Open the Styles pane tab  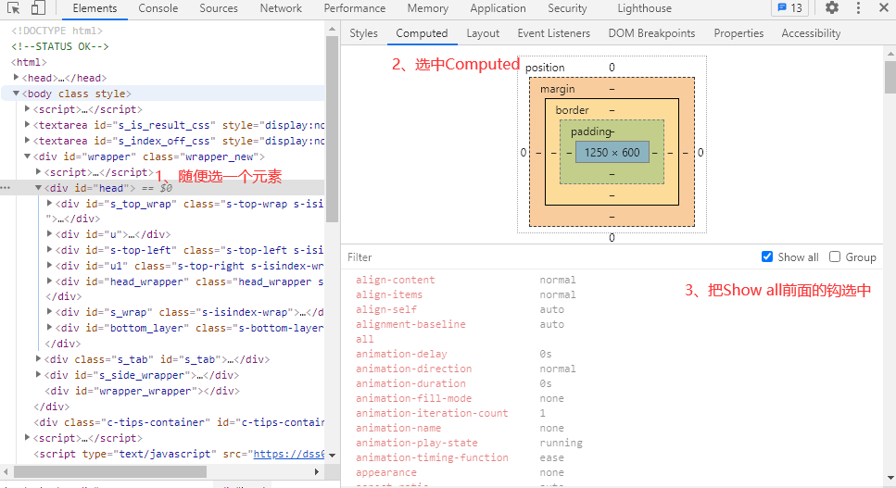(x=363, y=33)
